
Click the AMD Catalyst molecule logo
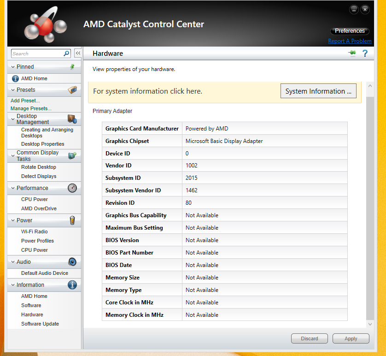[x=46, y=24]
